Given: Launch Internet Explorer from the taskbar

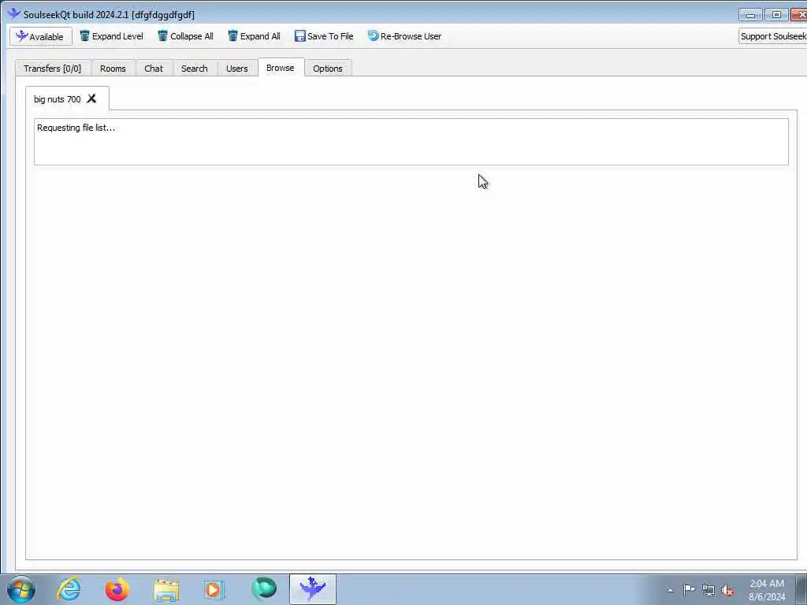Looking at the screenshot, I should (x=69, y=589).
